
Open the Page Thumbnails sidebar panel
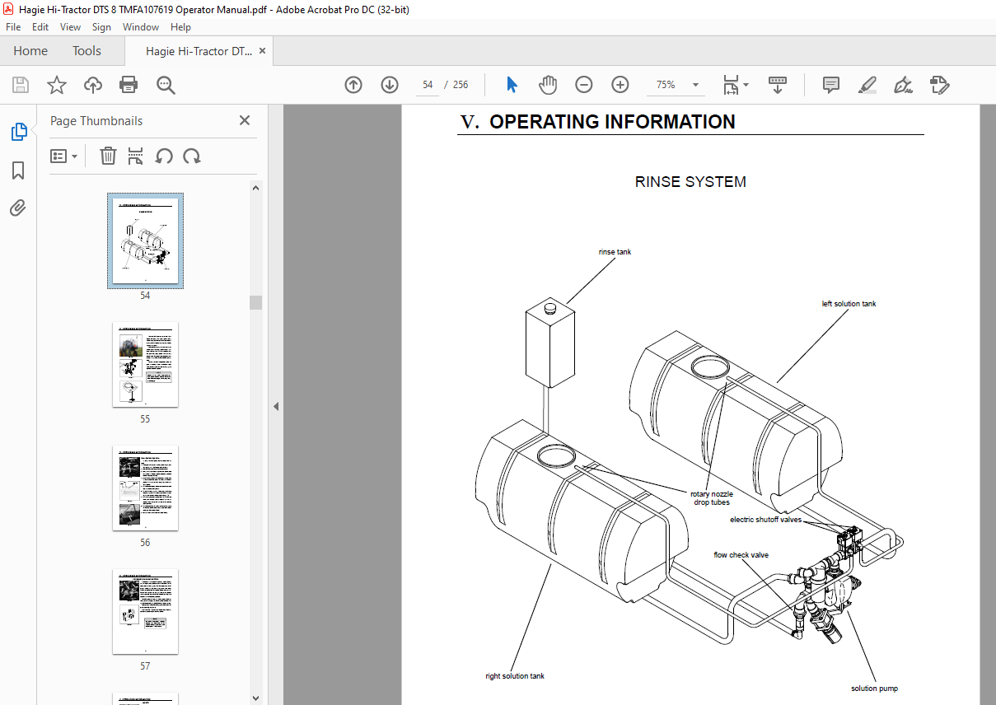point(18,132)
